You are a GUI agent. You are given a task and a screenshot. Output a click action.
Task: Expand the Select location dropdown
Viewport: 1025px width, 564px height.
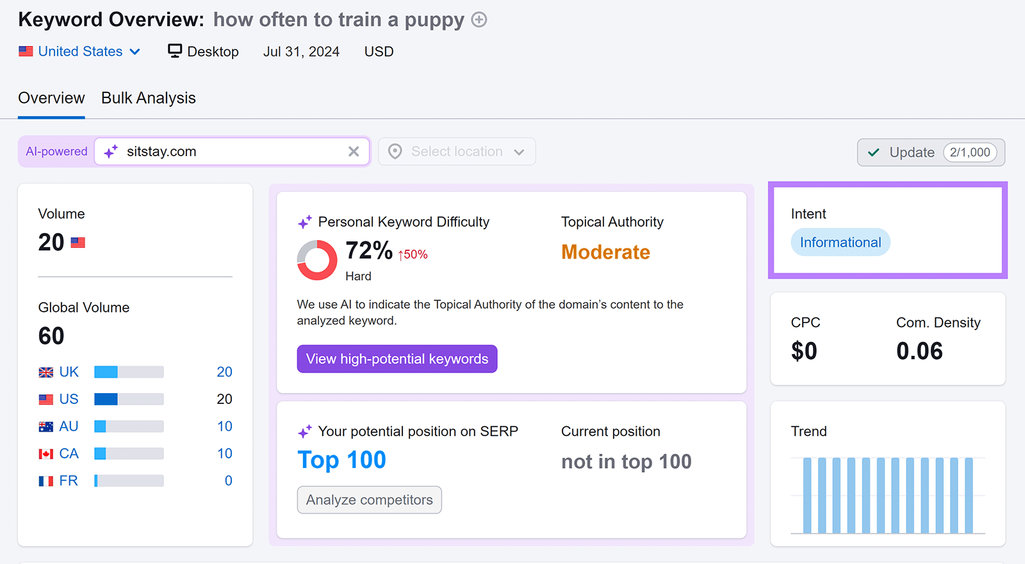click(x=457, y=152)
